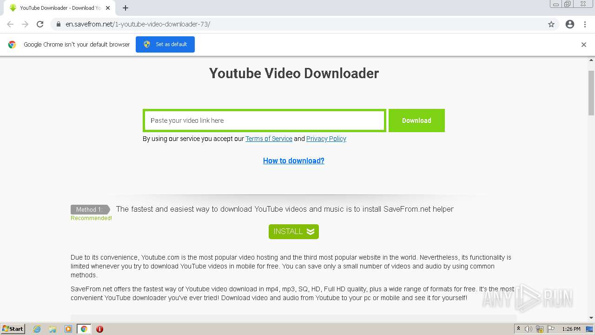Click the green INSTALL button

(x=294, y=232)
